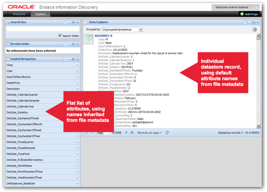Minimize the Search Box panel
The image size is (267, 192).
[x=69, y=23]
